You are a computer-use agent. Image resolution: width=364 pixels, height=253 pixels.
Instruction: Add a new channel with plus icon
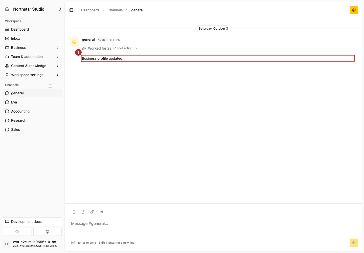pyautogui.click(x=57, y=86)
